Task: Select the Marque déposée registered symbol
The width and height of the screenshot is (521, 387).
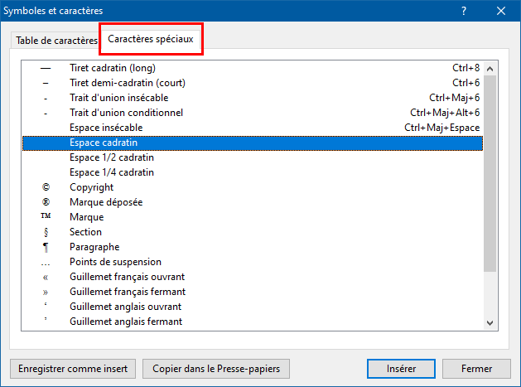Action: click(105, 202)
